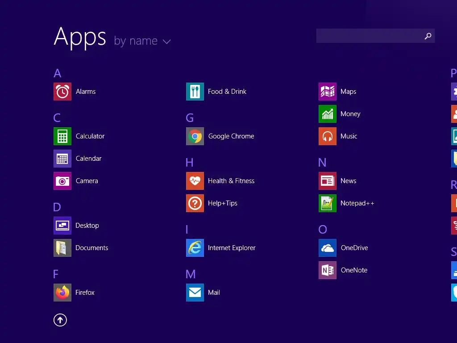Click the 'Calculator' label text
This screenshot has height=343, width=457.
click(x=90, y=136)
